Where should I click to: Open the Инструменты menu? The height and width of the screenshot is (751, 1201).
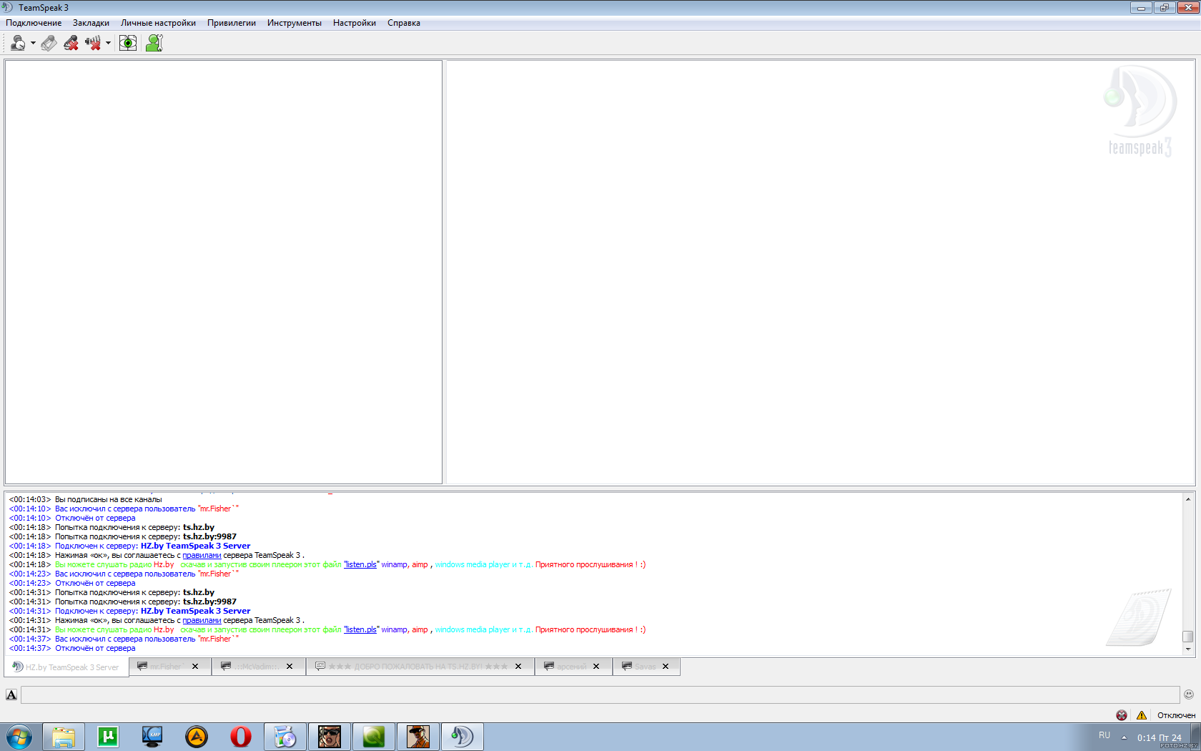point(295,23)
